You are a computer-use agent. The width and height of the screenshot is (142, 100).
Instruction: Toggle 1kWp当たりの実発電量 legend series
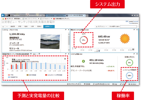[54, 75]
